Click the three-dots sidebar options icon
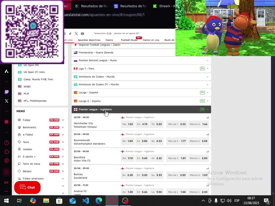This screenshot has width=275, height=206. (x=7, y=191)
